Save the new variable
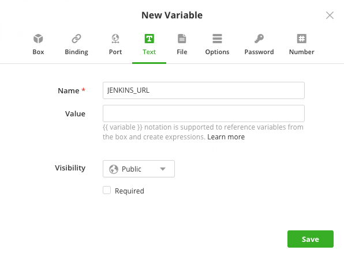This screenshot has width=344, height=258. click(x=311, y=239)
